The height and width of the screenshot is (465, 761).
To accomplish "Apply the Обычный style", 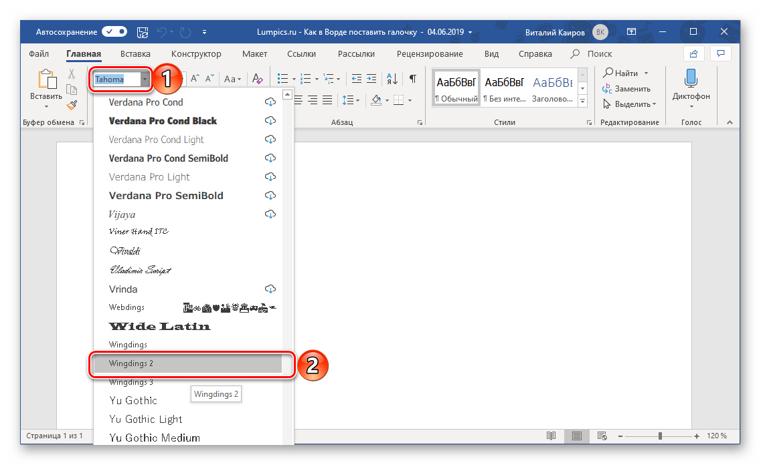I will click(456, 89).
